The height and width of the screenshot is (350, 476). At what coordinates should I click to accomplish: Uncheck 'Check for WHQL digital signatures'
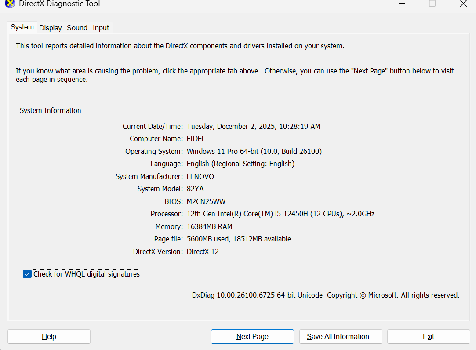click(27, 273)
